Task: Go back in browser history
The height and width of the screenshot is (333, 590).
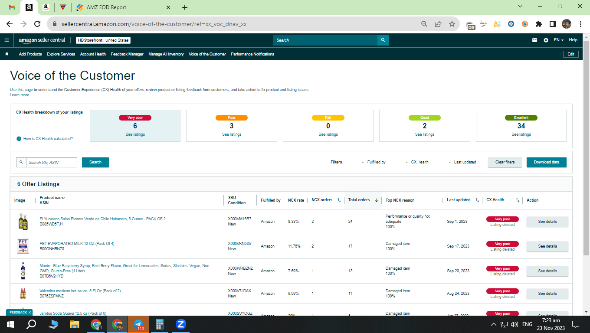Action: coord(10,24)
